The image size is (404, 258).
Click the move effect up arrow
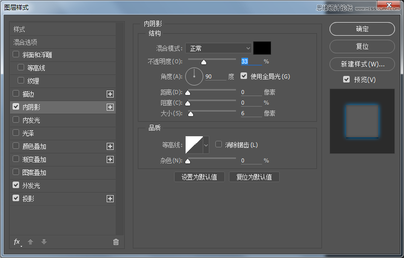pos(30,242)
